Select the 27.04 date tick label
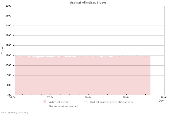The height and width of the screenshot is (114, 177). pos(50,97)
